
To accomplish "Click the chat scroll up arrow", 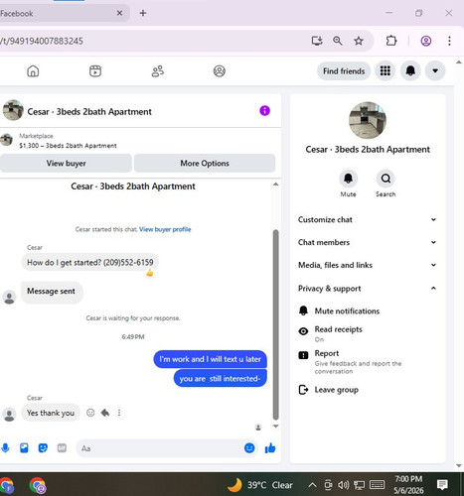I will [275, 185].
